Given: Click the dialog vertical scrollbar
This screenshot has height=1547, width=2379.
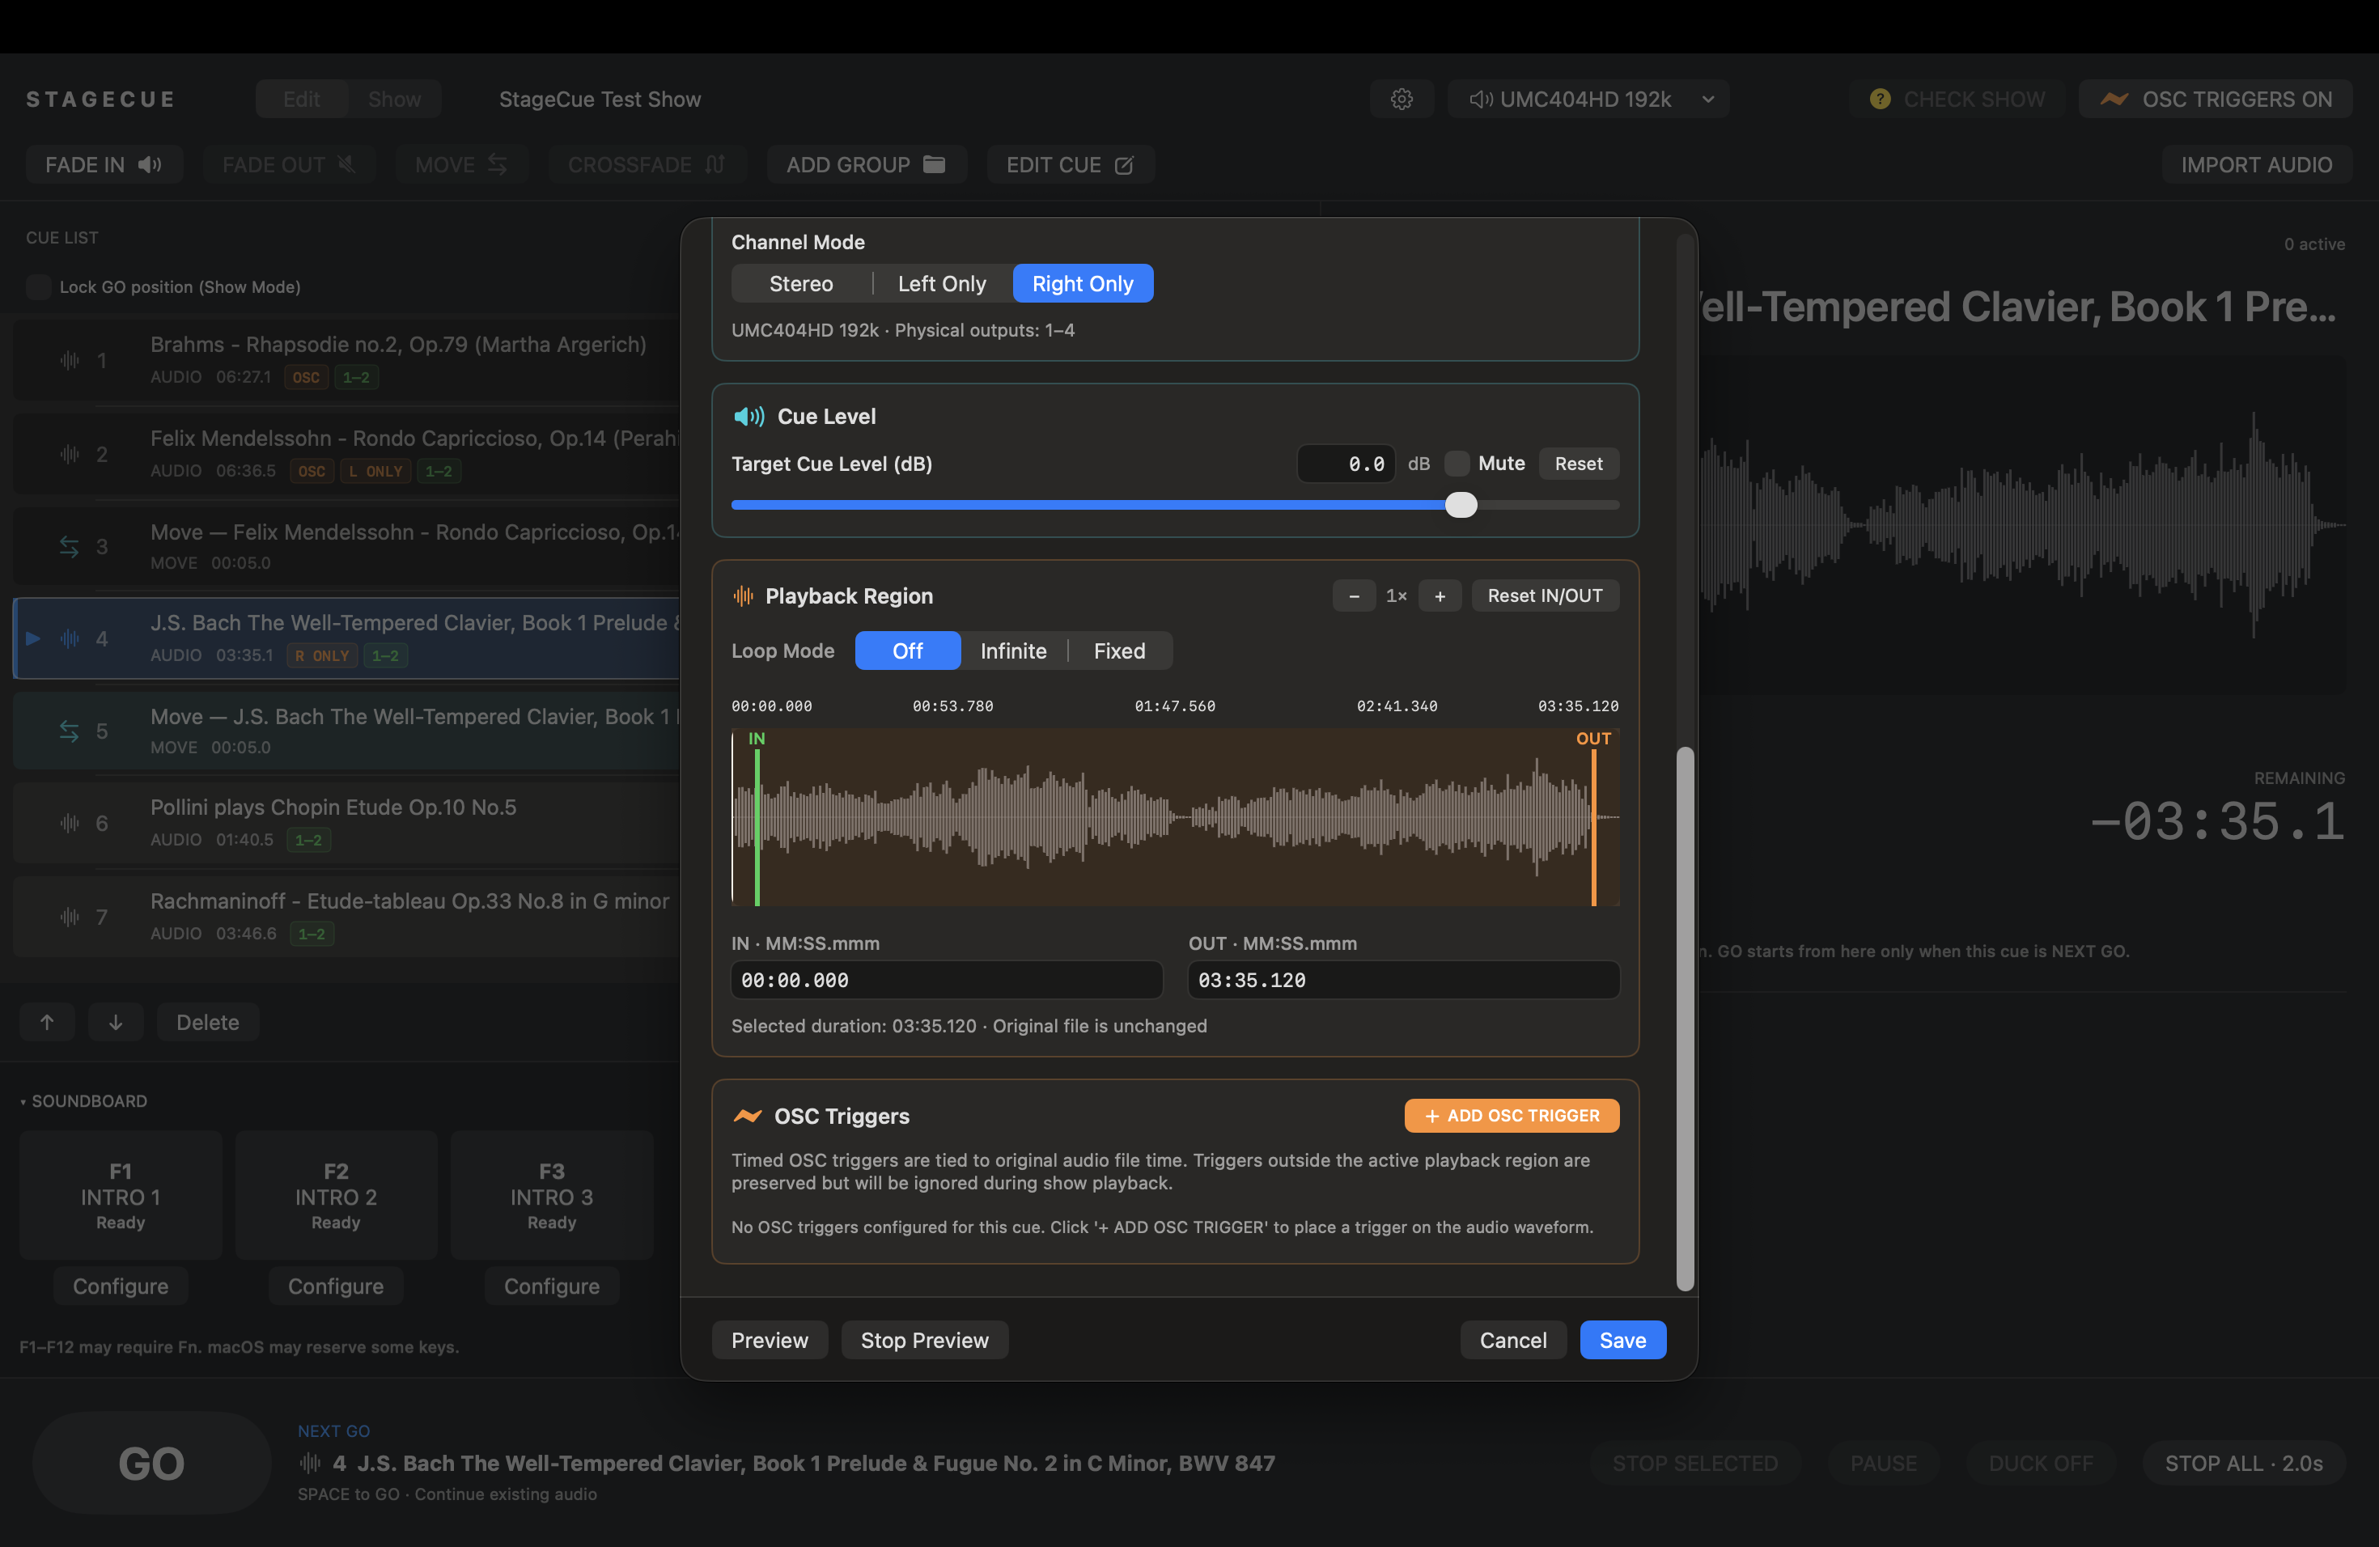Looking at the screenshot, I should (x=1684, y=1019).
